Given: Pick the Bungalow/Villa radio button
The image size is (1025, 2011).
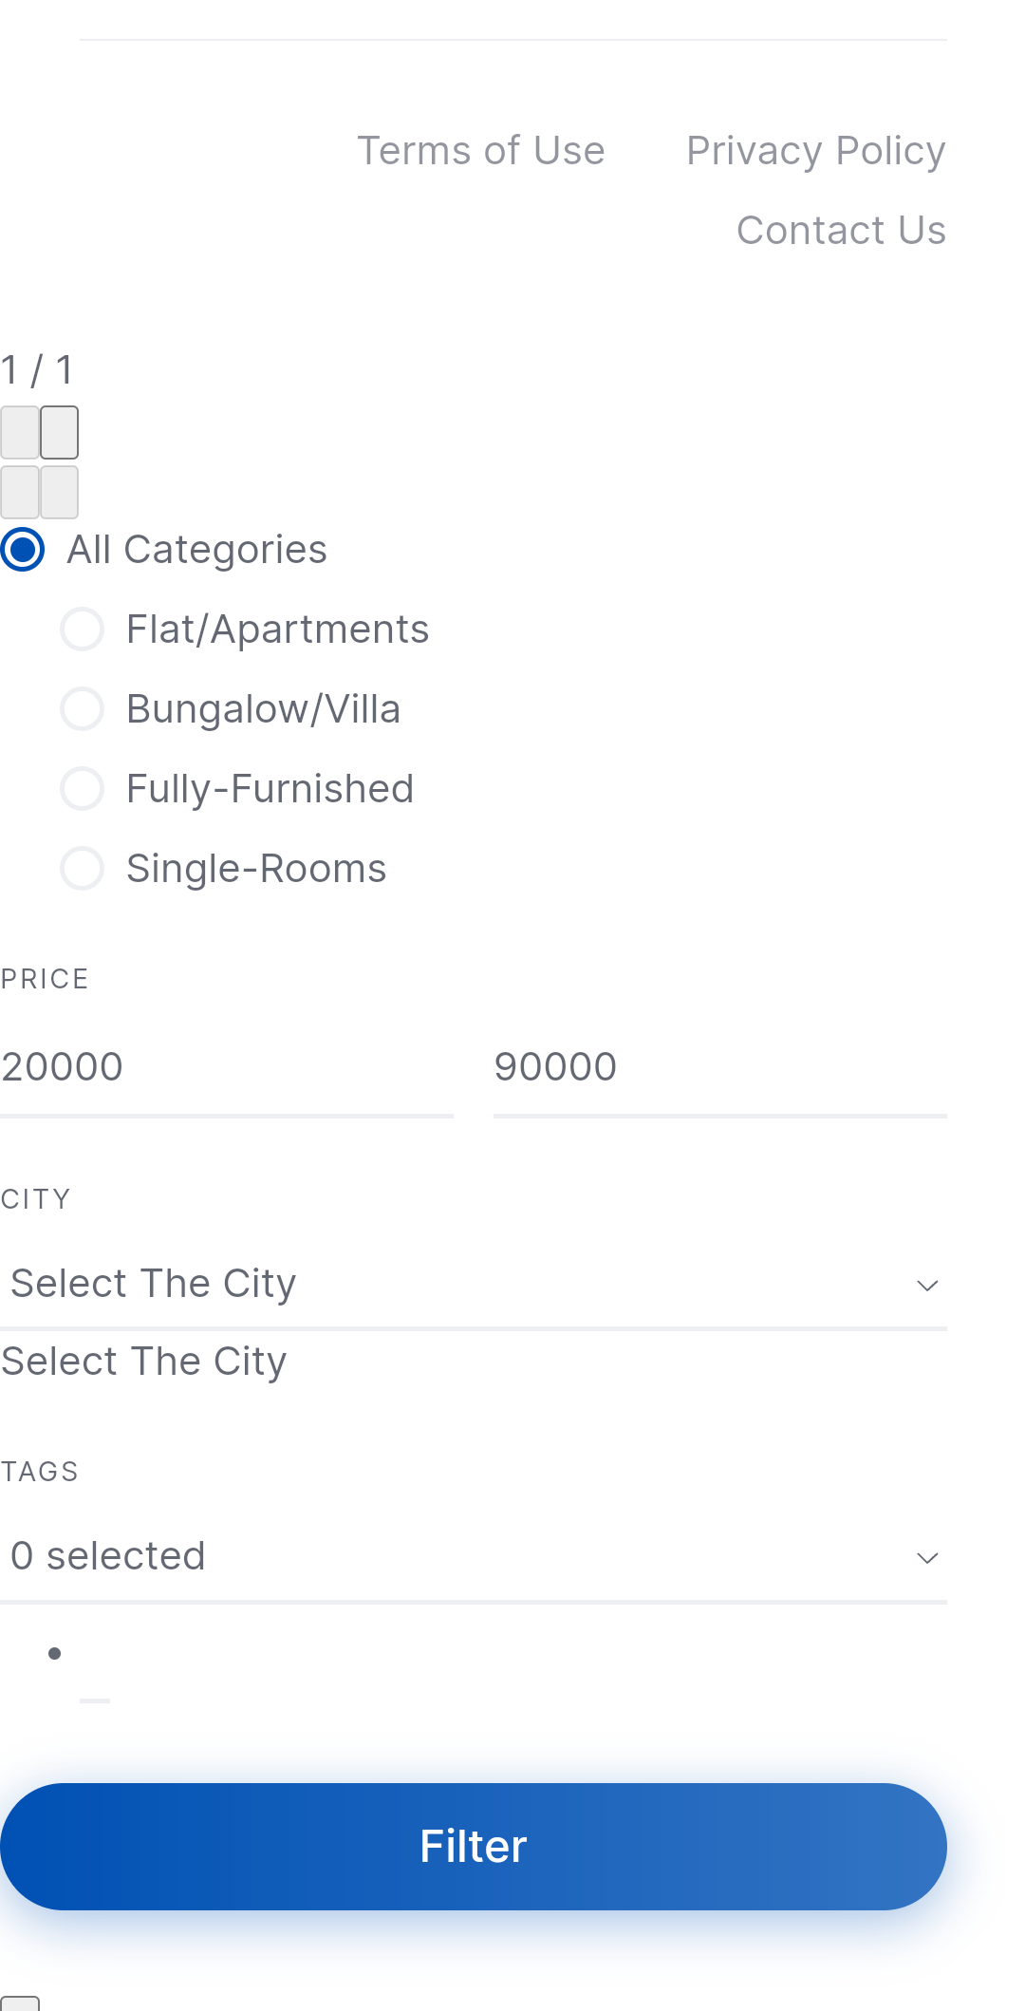Looking at the screenshot, I should coord(82,708).
